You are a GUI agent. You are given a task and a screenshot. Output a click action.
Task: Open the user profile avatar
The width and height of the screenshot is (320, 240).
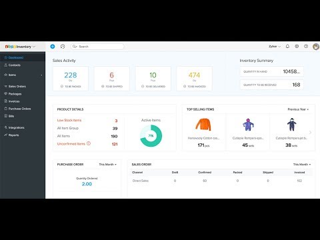(316, 47)
